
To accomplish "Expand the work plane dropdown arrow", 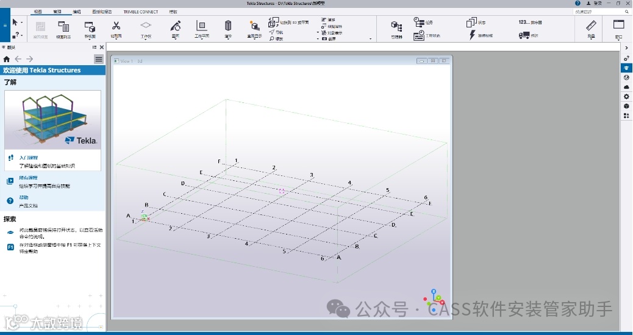I will tap(201, 39).
